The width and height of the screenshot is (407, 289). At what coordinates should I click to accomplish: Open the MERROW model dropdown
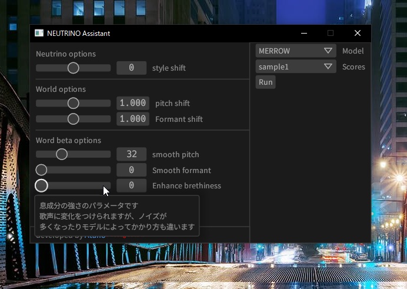(x=296, y=51)
